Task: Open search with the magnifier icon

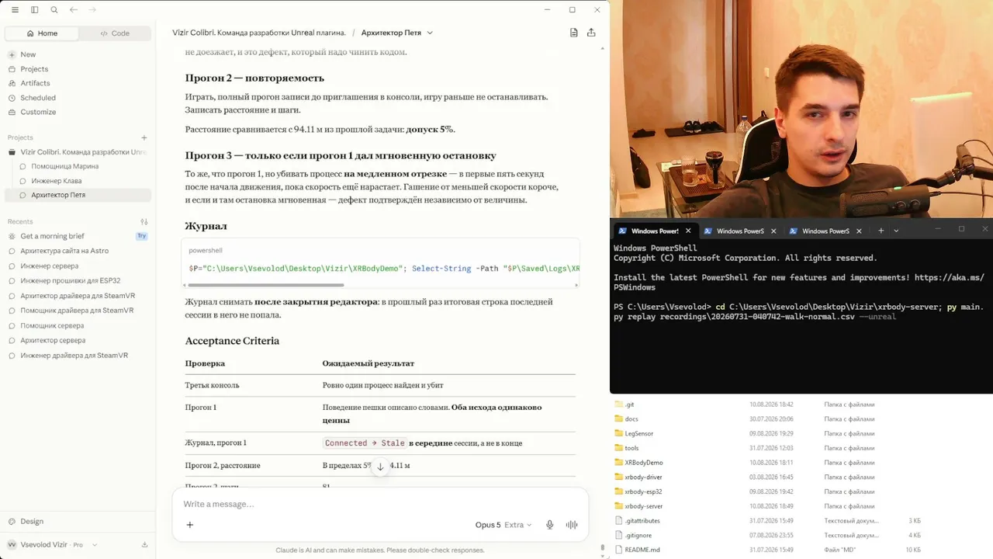Action: (54, 10)
